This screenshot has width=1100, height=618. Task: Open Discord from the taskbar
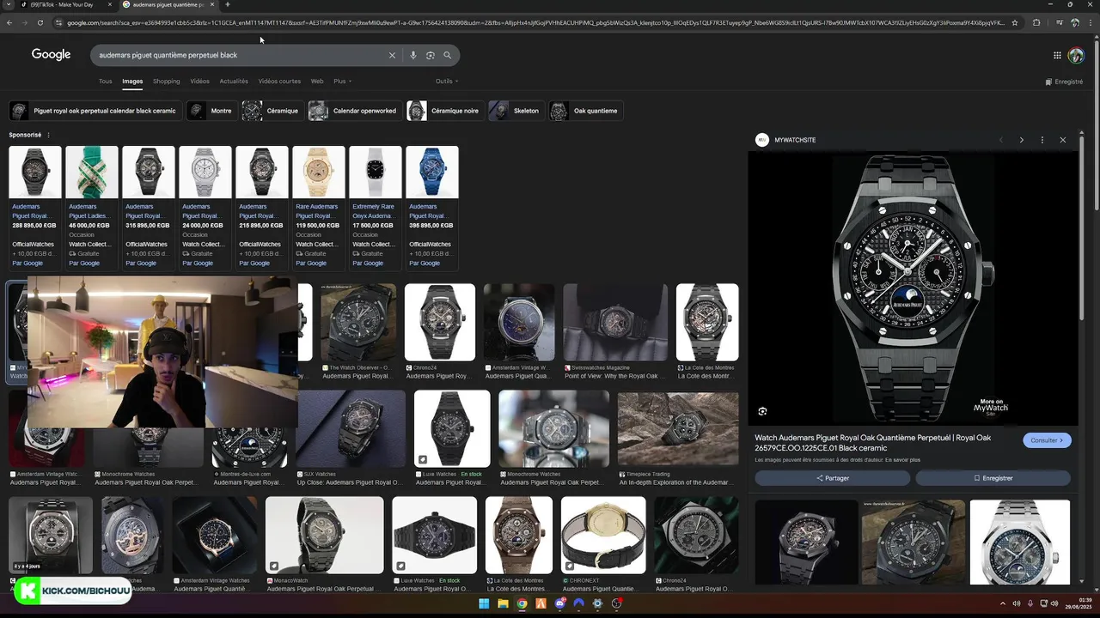point(559,603)
